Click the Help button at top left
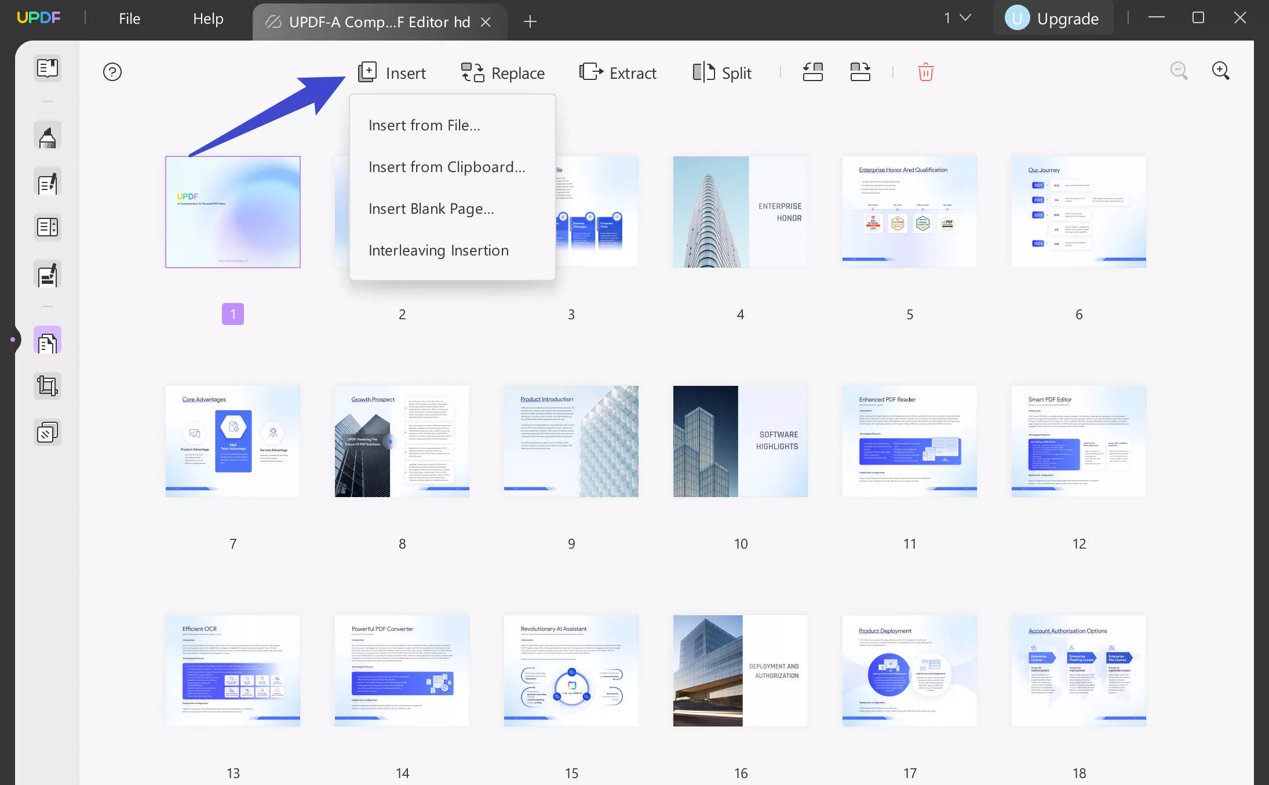Image resolution: width=1269 pixels, height=785 pixels. click(207, 17)
